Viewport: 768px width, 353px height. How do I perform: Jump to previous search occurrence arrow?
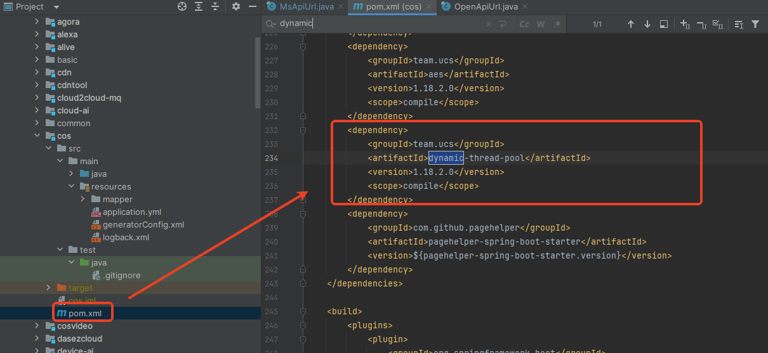[x=631, y=24]
